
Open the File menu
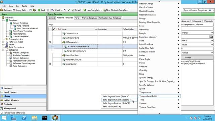tap(4, 6)
